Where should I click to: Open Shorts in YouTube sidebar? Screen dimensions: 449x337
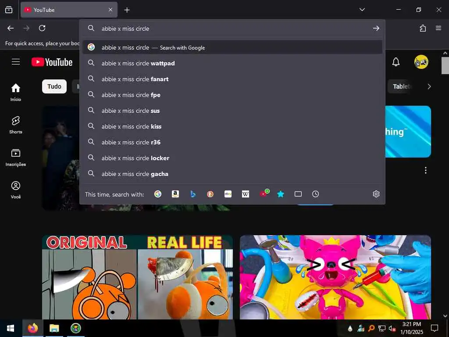pyautogui.click(x=16, y=125)
